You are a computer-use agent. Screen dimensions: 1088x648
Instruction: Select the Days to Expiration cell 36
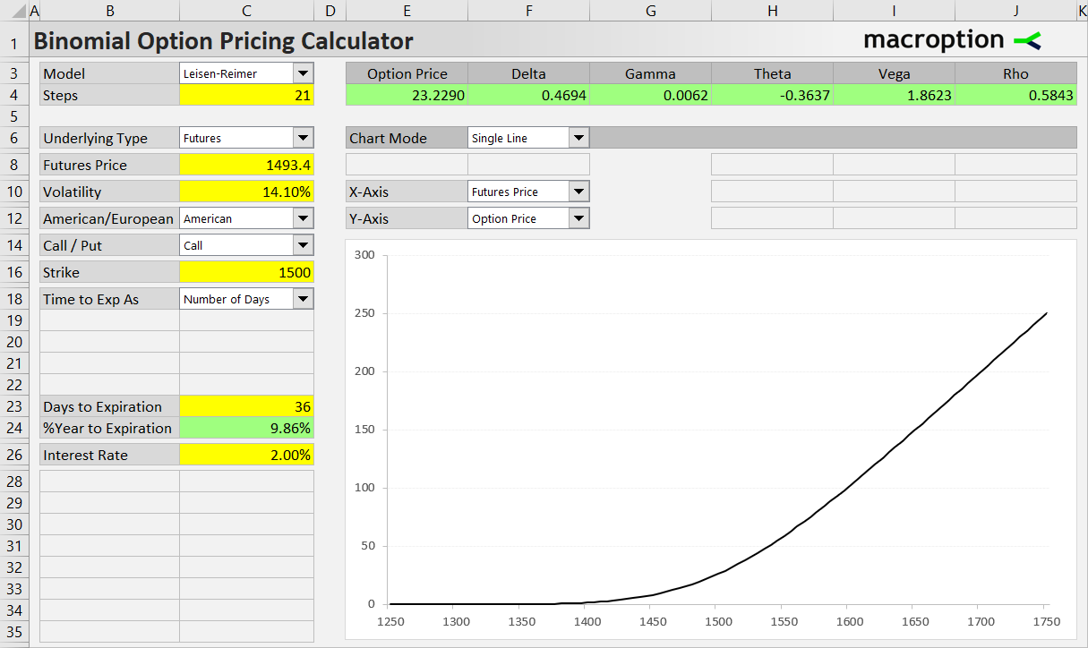pyautogui.click(x=247, y=406)
